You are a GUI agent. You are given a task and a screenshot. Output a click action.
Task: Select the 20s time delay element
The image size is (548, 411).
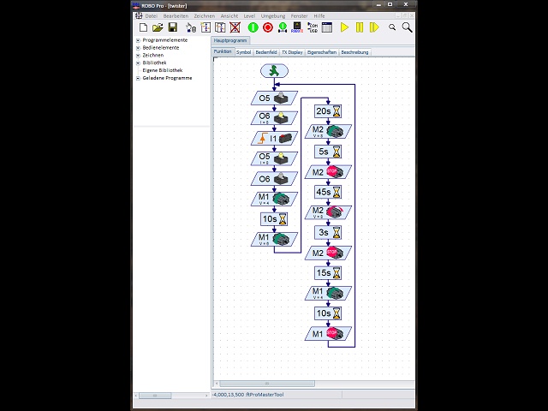coord(328,111)
